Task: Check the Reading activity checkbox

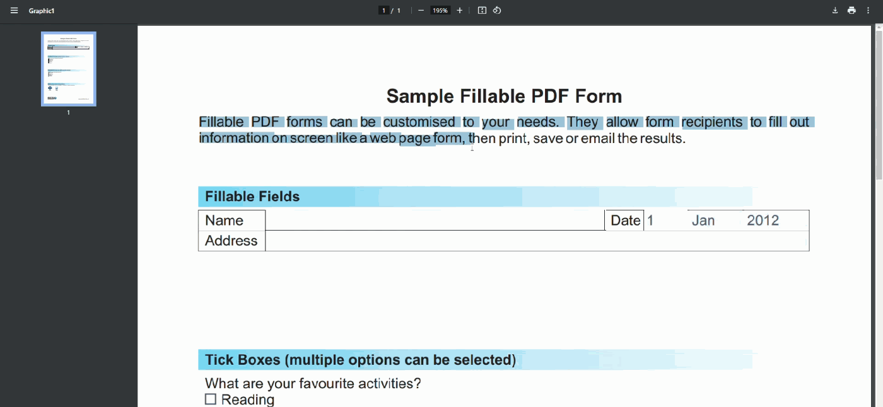Action: [209, 399]
